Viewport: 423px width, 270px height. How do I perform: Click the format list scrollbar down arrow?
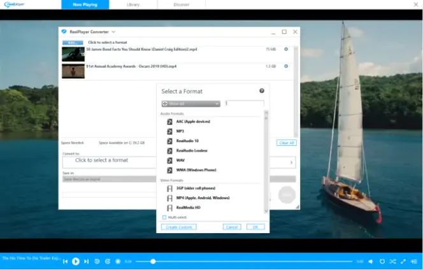point(266,211)
